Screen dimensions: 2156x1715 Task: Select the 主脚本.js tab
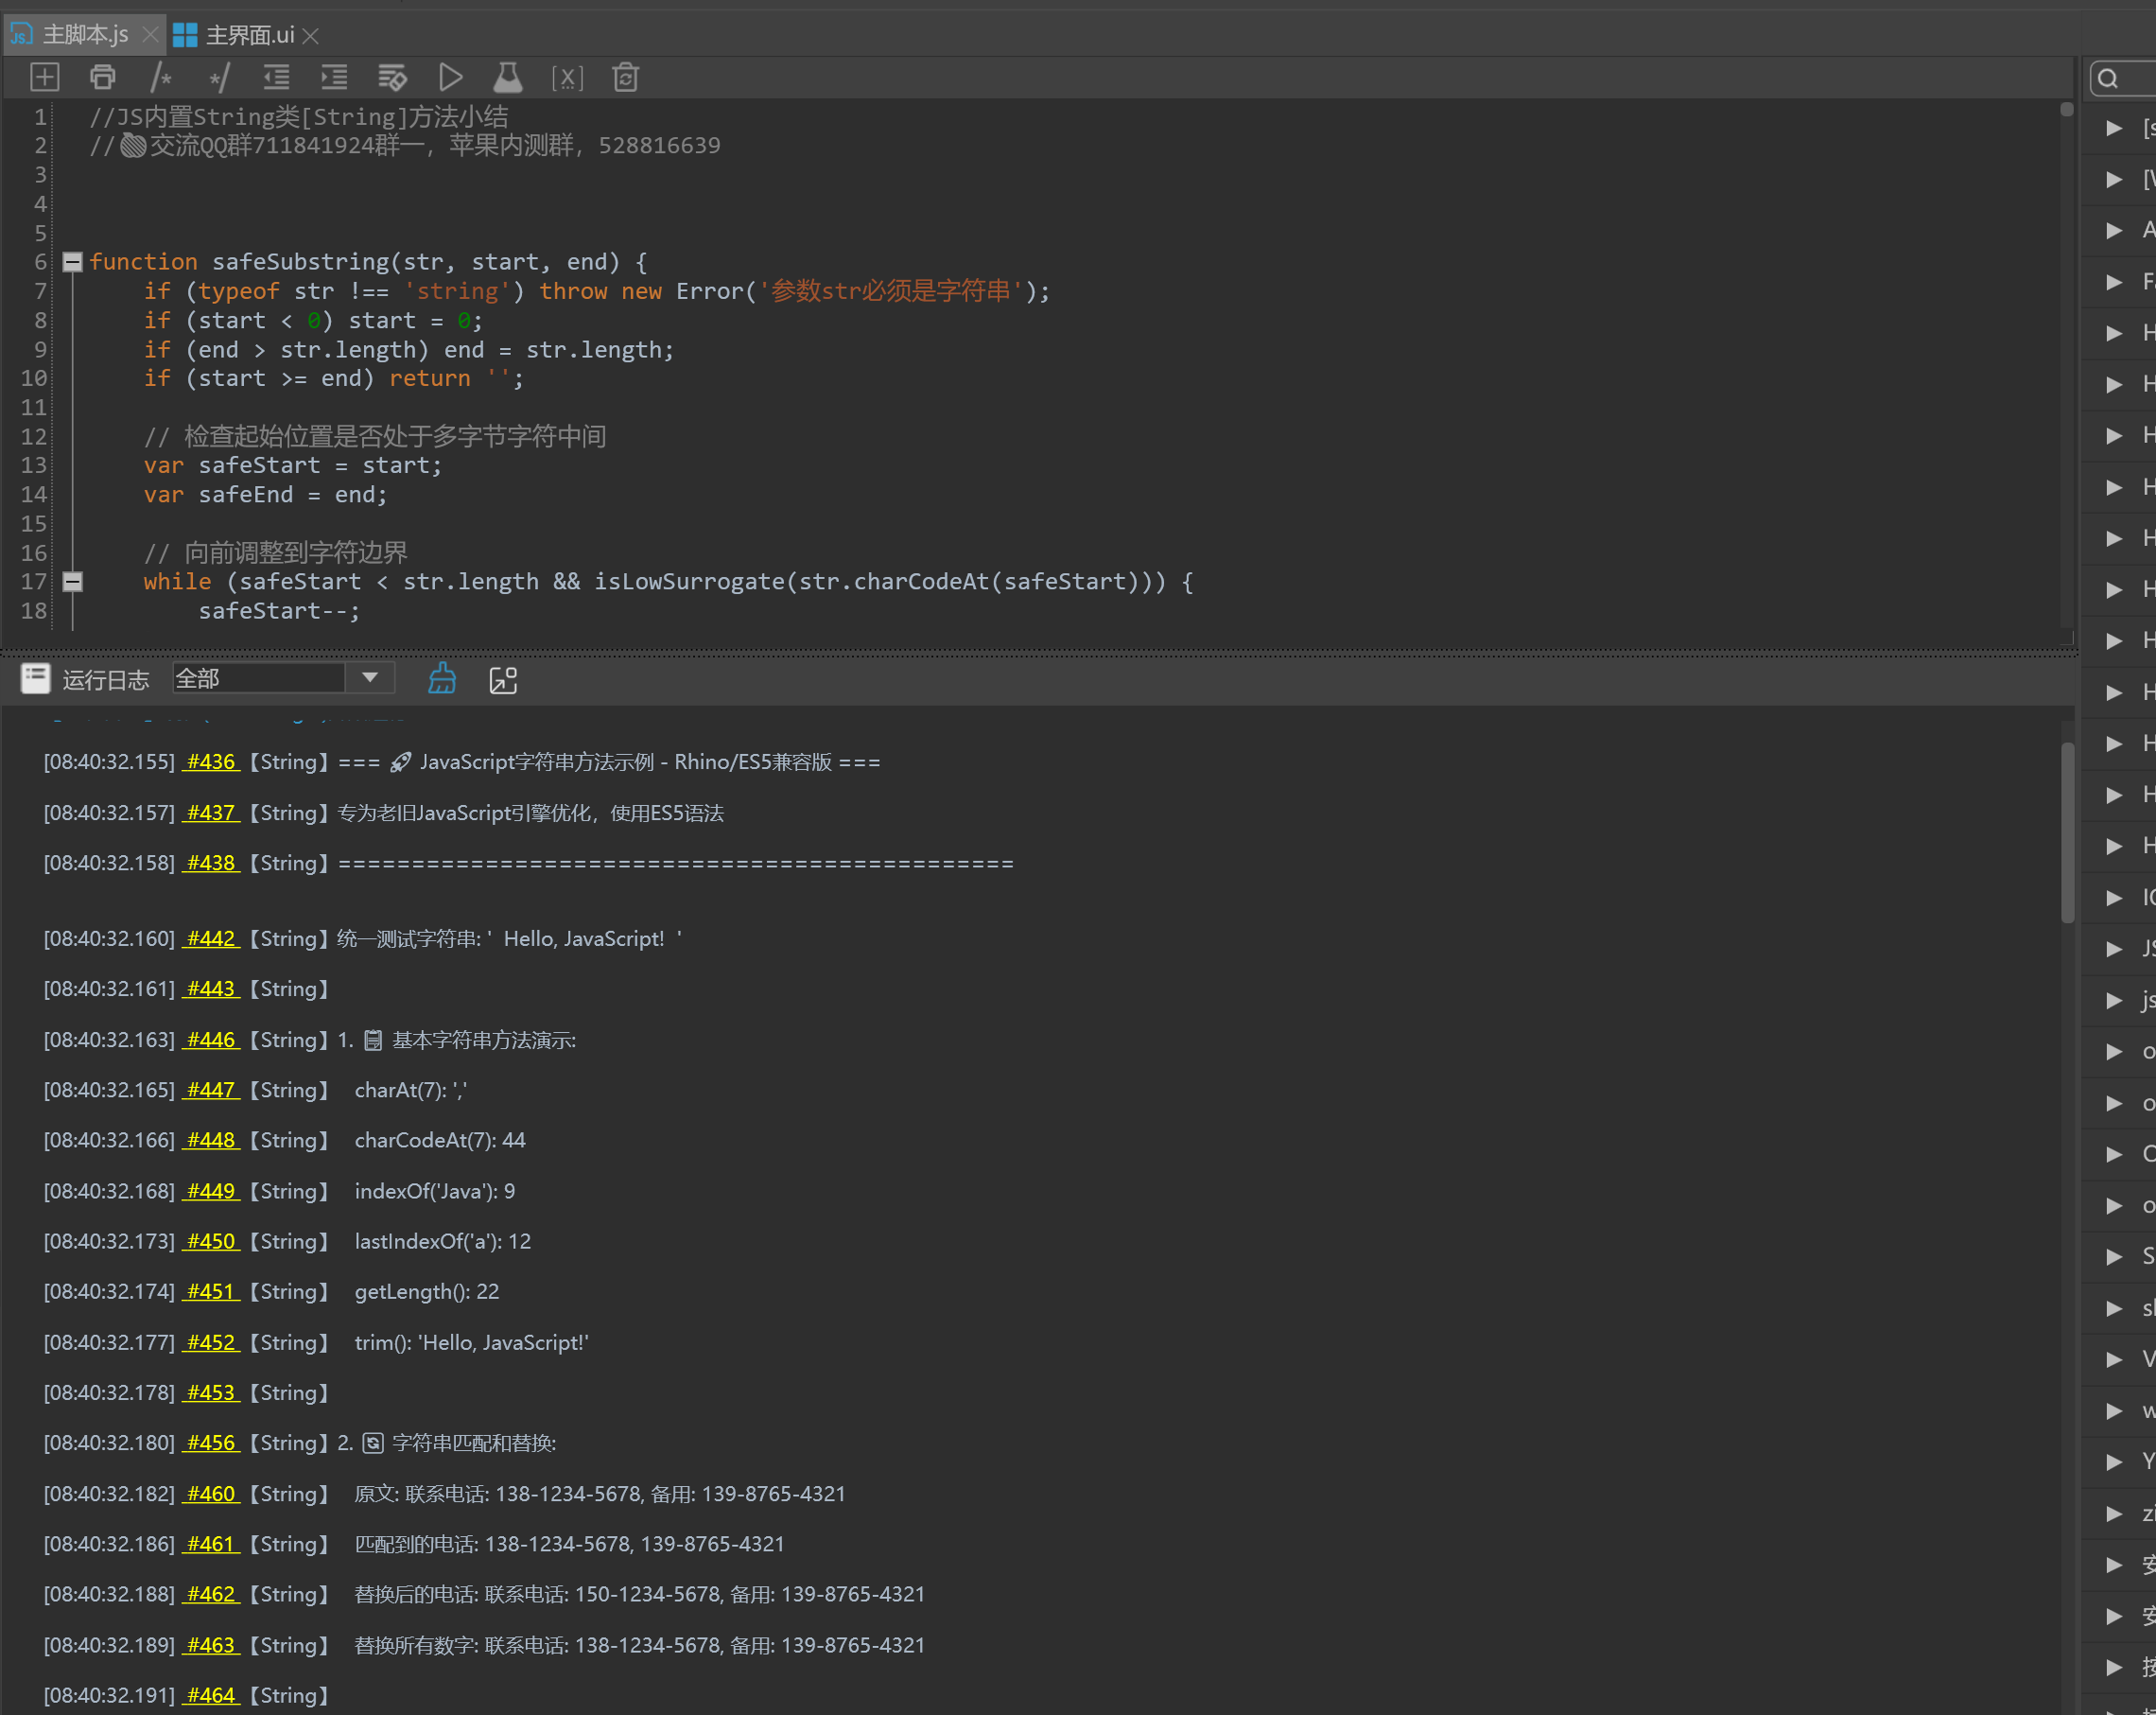(84, 35)
